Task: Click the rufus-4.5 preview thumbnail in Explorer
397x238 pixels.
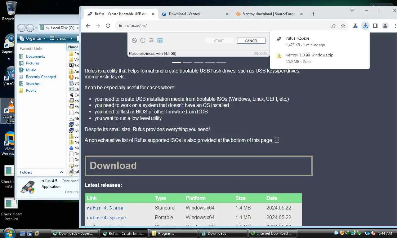Action: click(x=27, y=187)
